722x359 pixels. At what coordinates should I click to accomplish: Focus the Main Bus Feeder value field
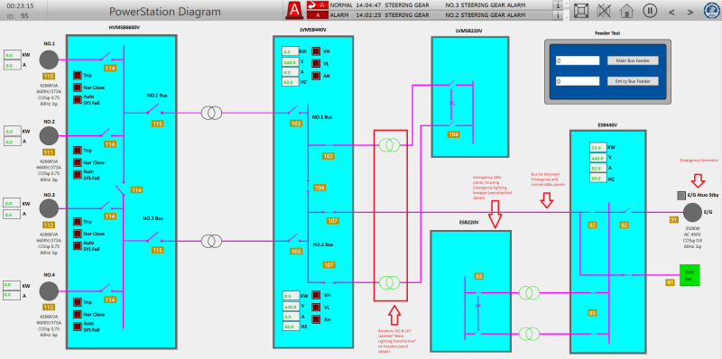click(x=578, y=60)
